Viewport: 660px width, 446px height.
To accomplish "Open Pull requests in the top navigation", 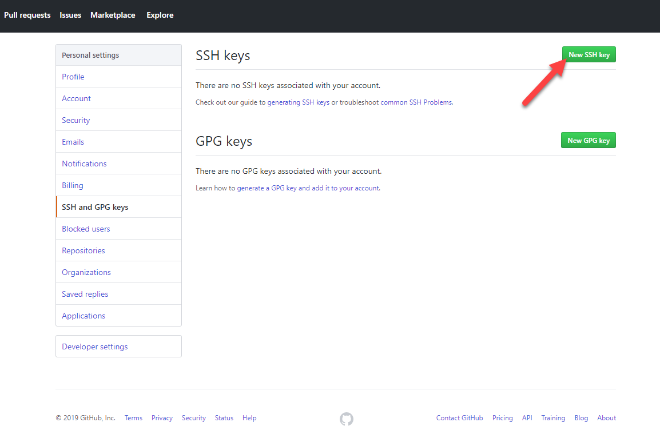I will (27, 15).
